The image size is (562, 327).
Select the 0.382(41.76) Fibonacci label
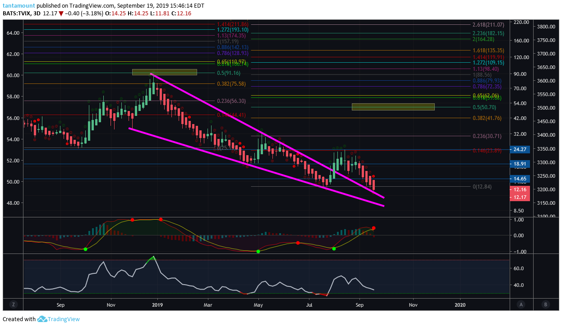tap(487, 118)
